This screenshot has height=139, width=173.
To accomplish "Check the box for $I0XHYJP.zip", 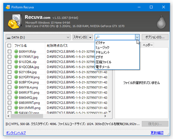I will click(x=10, y=52).
